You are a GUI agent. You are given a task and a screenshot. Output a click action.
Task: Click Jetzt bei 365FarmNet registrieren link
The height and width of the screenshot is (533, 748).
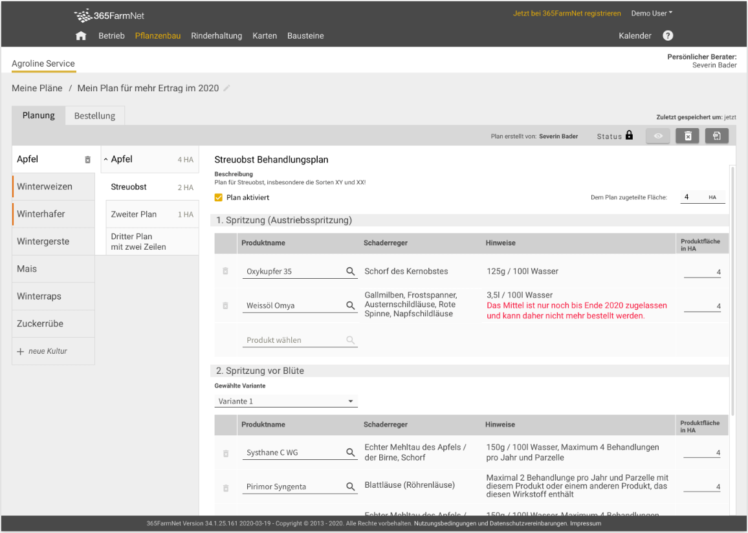coord(567,13)
